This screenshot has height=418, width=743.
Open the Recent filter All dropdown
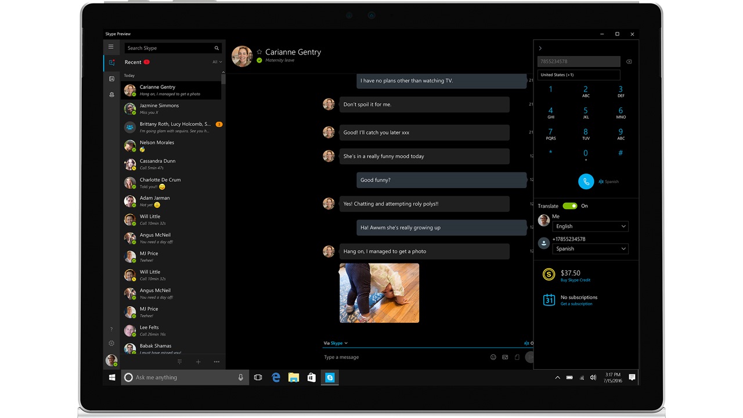(216, 62)
